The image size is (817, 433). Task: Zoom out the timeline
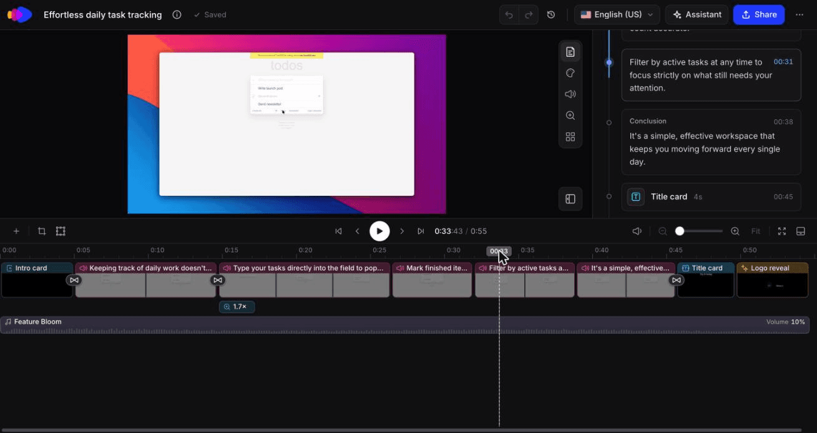(x=663, y=231)
